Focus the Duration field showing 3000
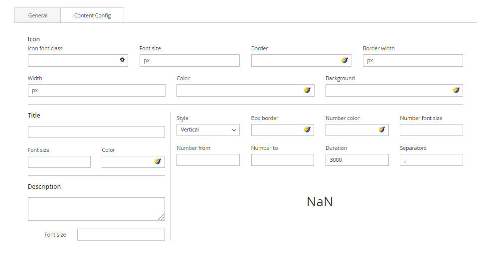The height and width of the screenshot is (260, 501). (x=357, y=160)
